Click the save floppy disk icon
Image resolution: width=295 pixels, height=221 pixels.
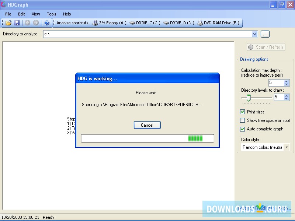click(x=17, y=23)
